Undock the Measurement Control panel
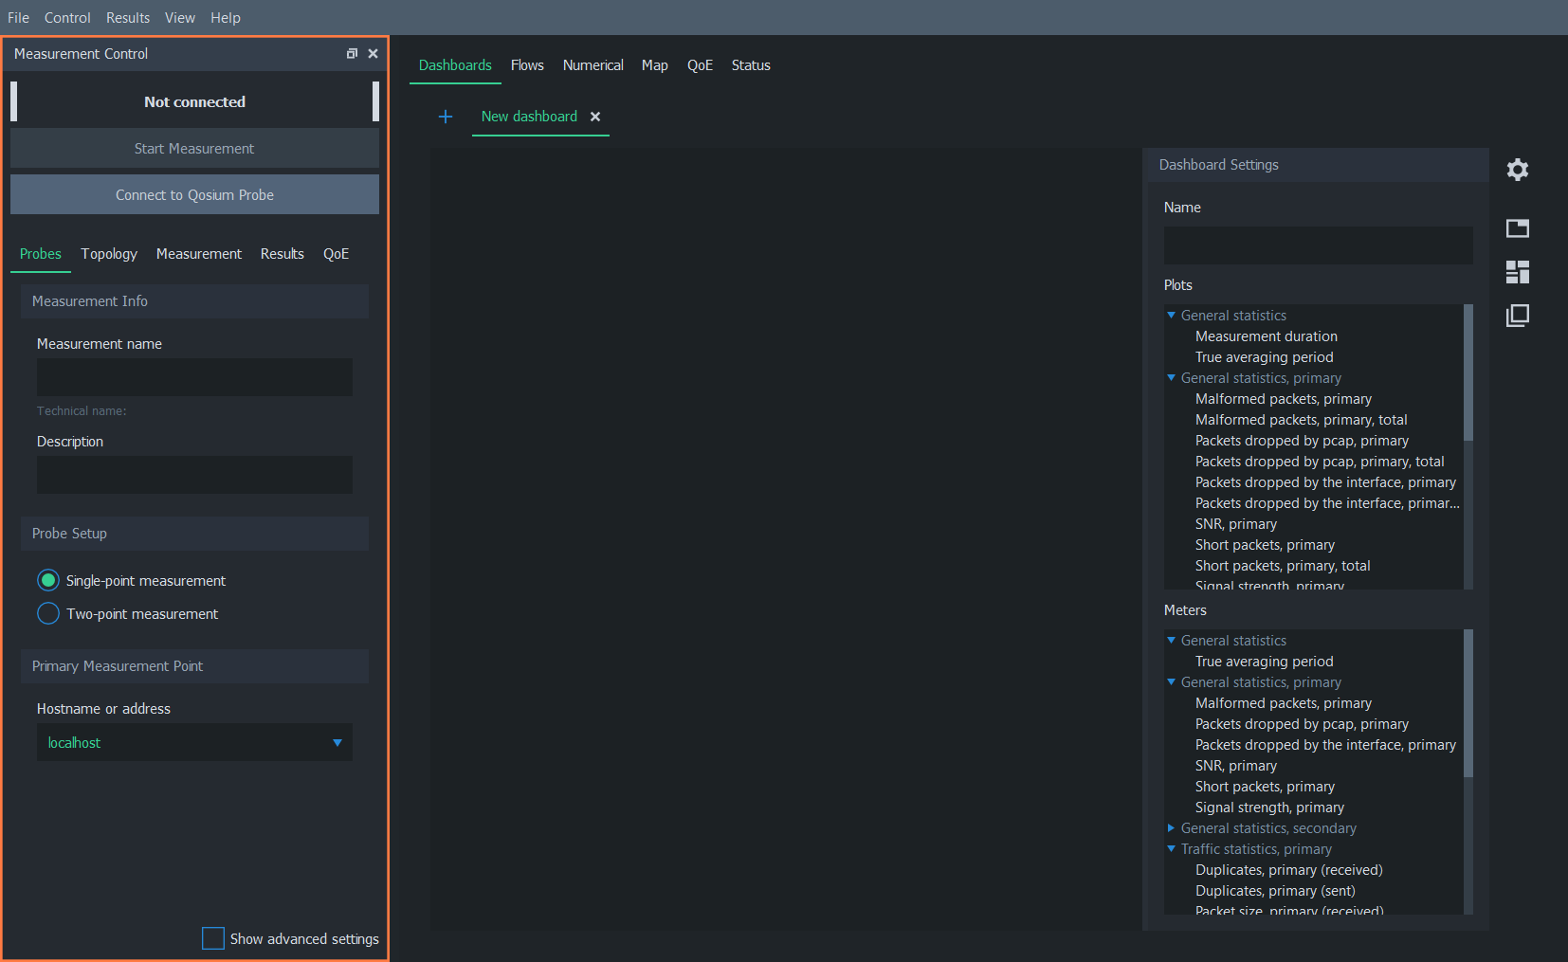Image resolution: width=1568 pixels, height=962 pixels. 352,54
